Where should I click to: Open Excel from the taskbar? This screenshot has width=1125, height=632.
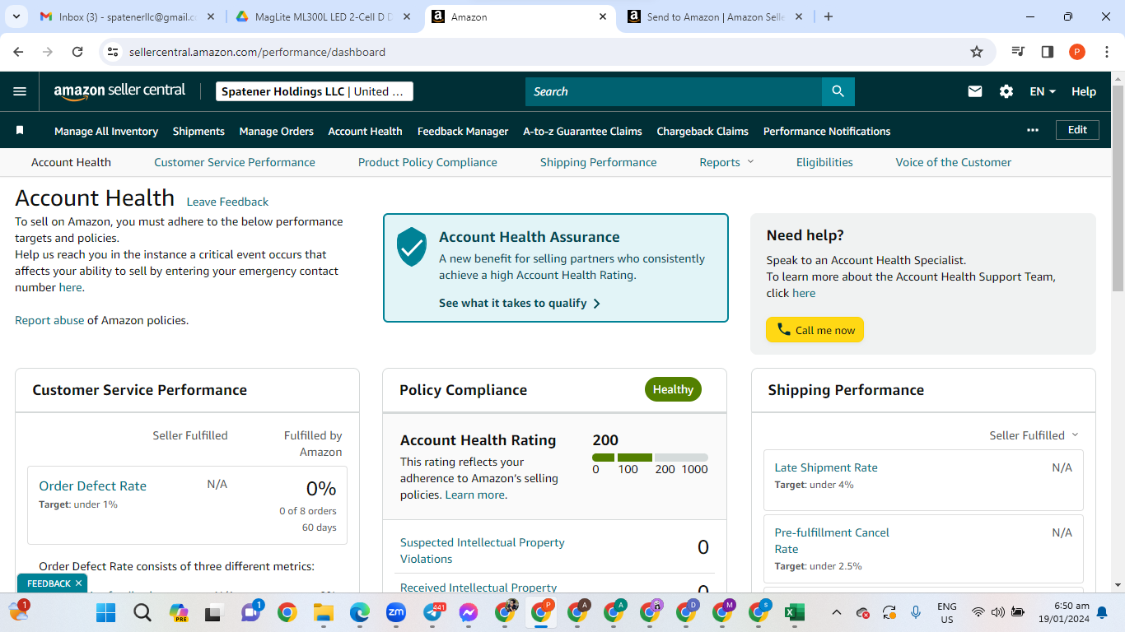pos(794,612)
